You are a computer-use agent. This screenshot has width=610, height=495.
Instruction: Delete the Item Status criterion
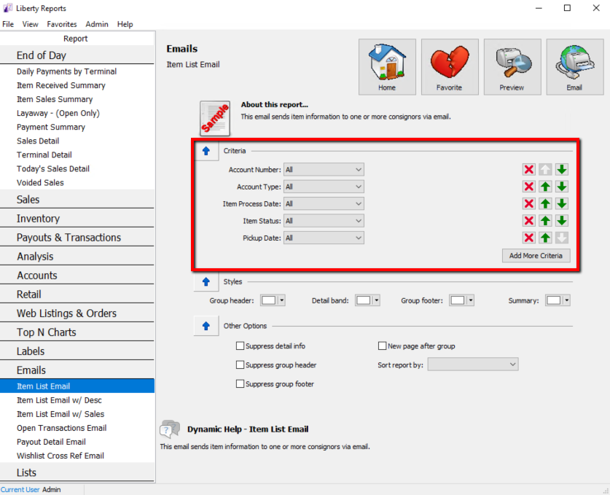[528, 221]
